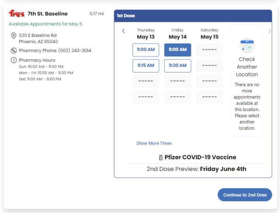Click the pharmacy hours clock icon
The image size is (280, 213).
[14, 60]
